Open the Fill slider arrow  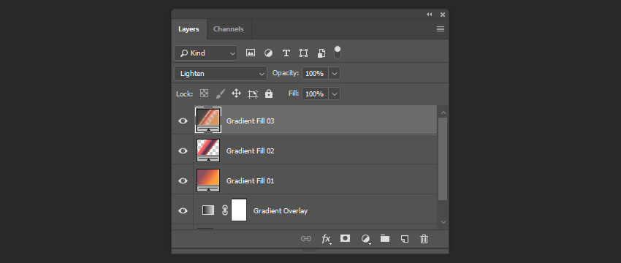pos(335,94)
